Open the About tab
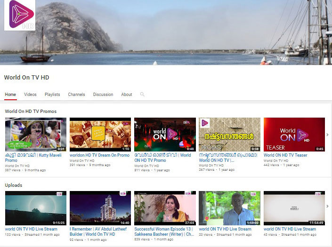The width and height of the screenshot is (332, 247). [127, 95]
